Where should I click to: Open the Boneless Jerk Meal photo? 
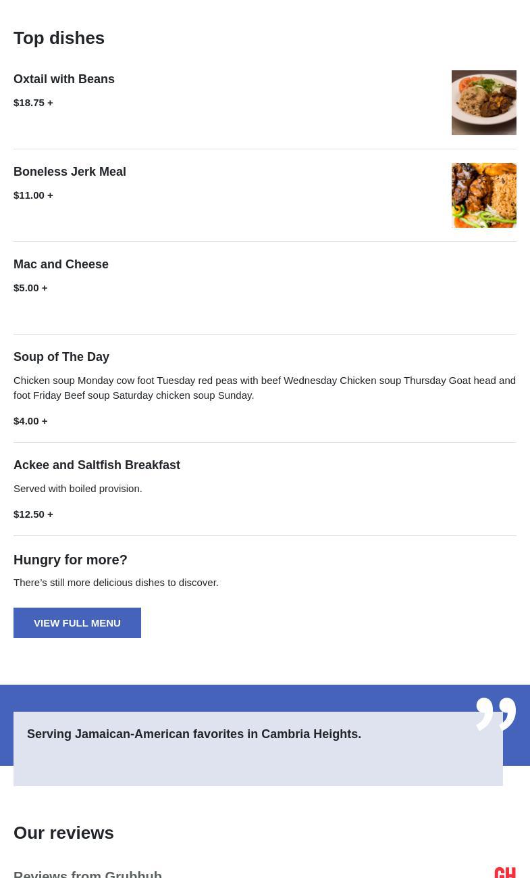[x=483, y=195]
